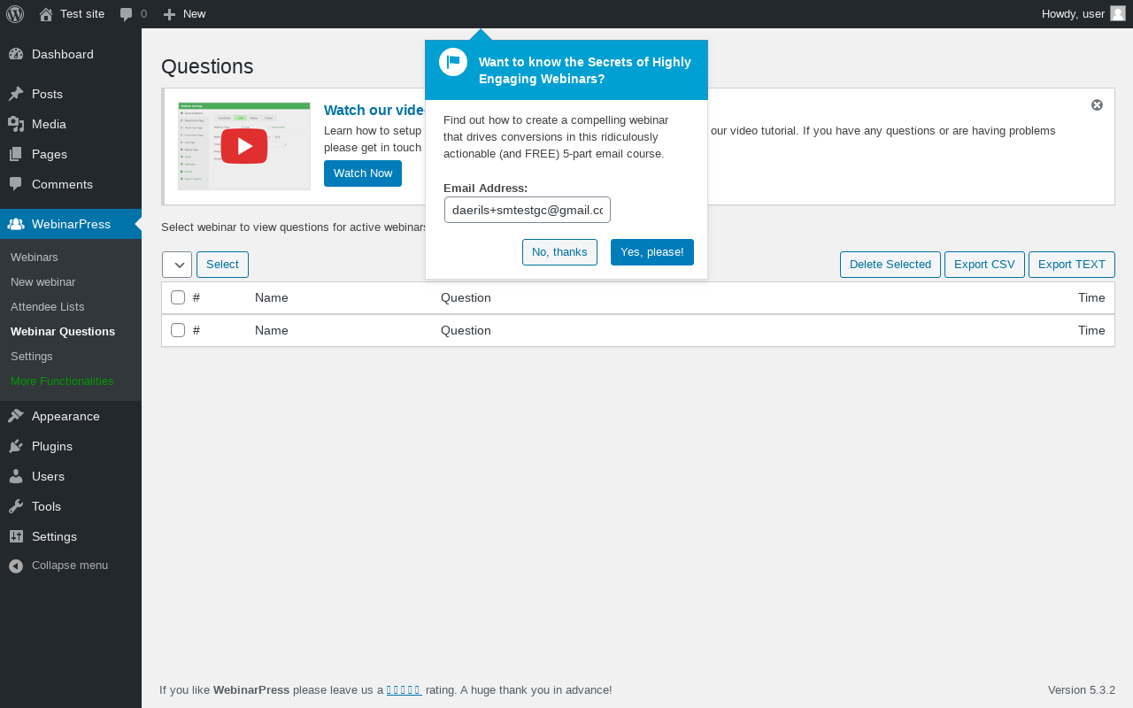
Task: Open New webinar submenu item
Action: pos(42,281)
